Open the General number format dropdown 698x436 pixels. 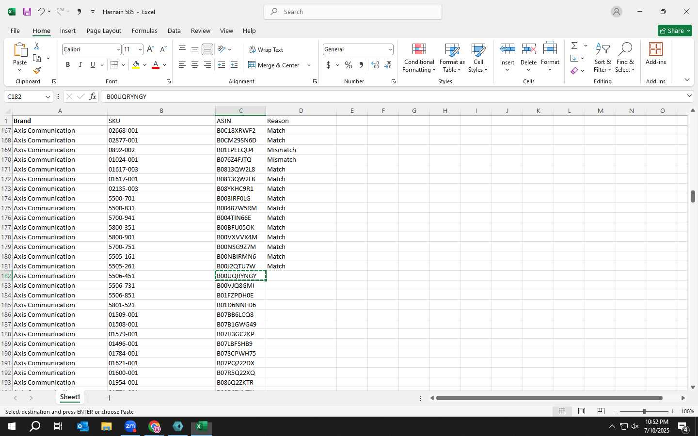click(390, 49)
